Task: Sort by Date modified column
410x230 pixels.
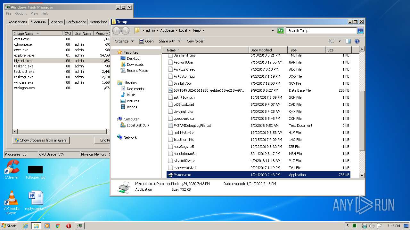Action: click(268, 50)
